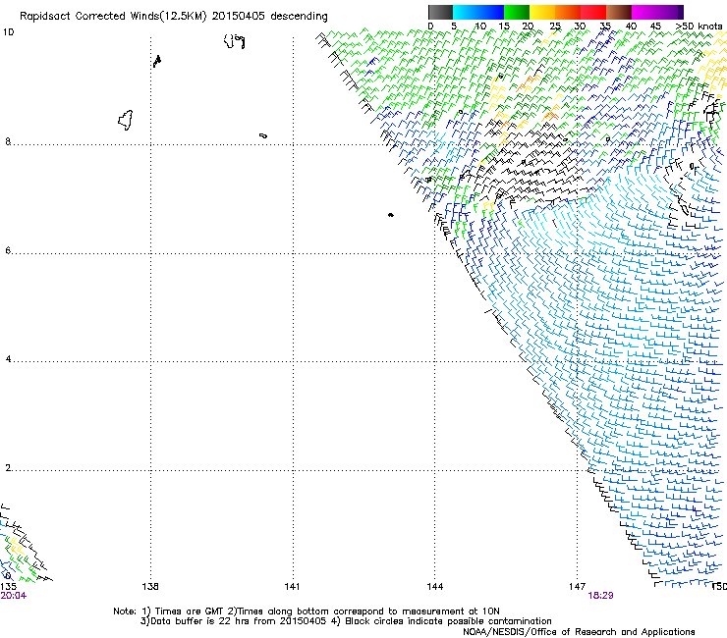Click the purple '18:29' pass time

(x=600, y=596)
